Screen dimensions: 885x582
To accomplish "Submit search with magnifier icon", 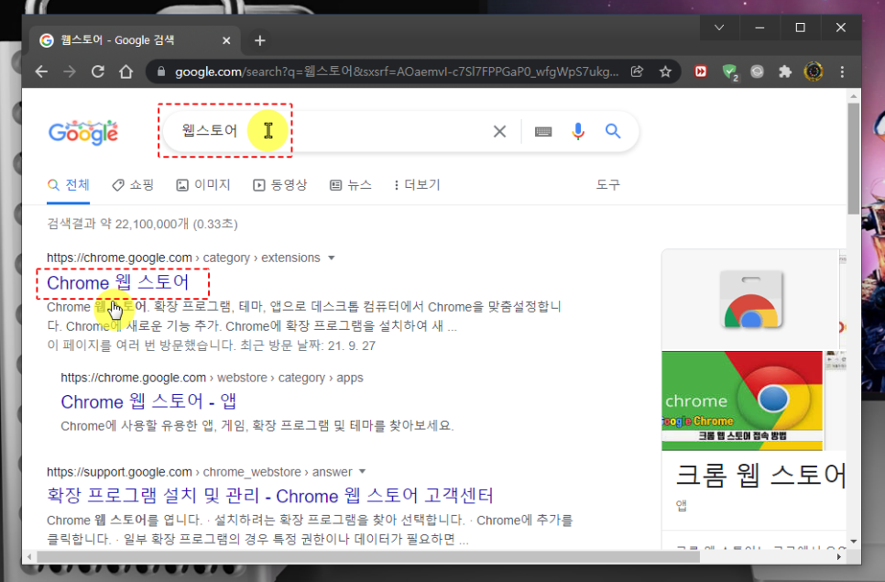I will tap(613, 131).
